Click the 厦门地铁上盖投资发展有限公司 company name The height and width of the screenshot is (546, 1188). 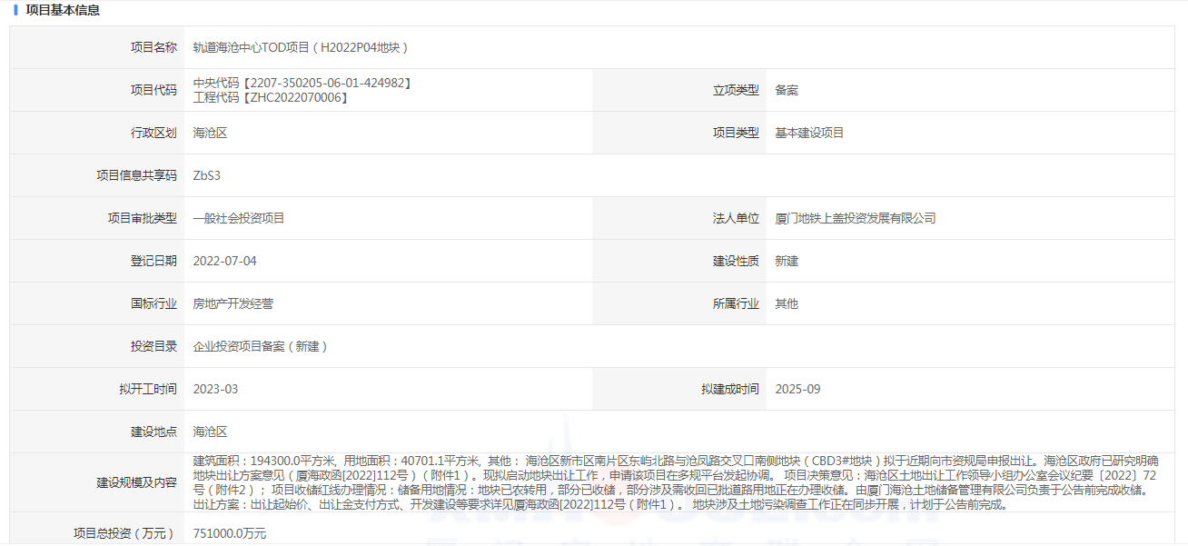click(855, 218)
